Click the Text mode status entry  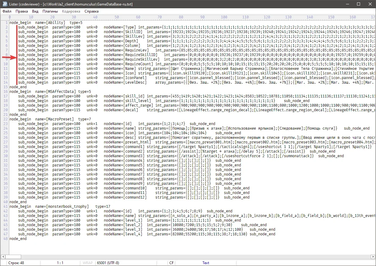[x=206, y=263]
